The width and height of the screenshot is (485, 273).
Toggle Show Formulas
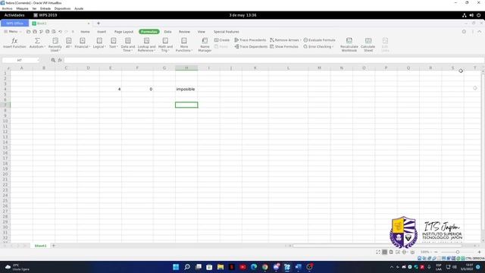(x=284, y=46)
